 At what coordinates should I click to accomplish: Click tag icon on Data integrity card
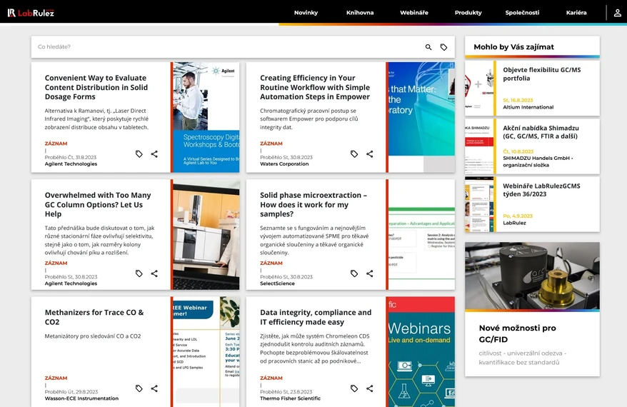[x=354, y=388]
